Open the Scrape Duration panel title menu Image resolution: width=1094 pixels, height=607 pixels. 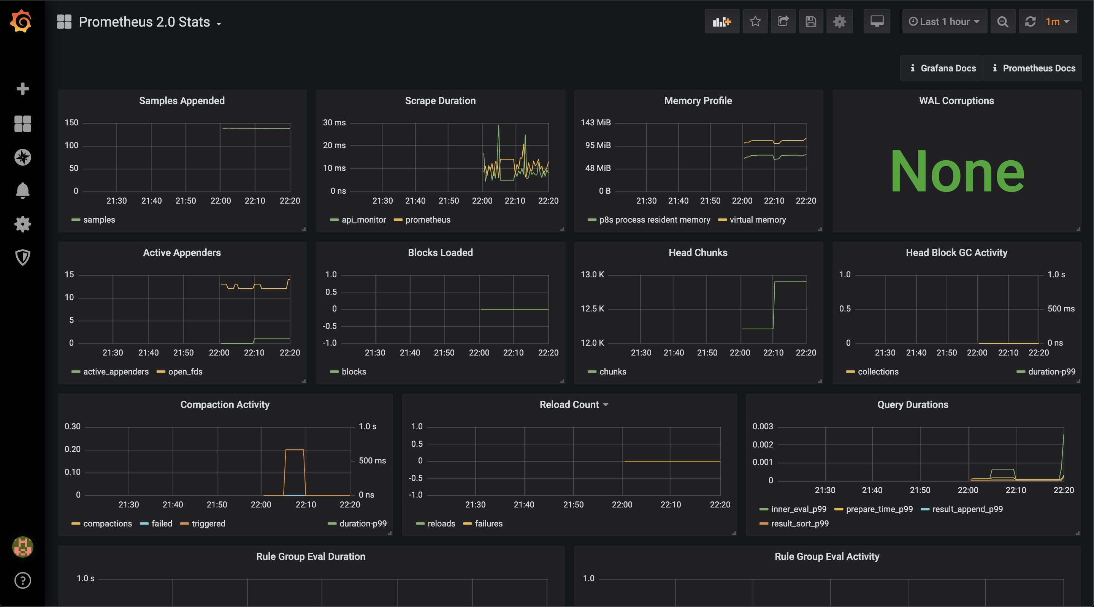[441, 101]
